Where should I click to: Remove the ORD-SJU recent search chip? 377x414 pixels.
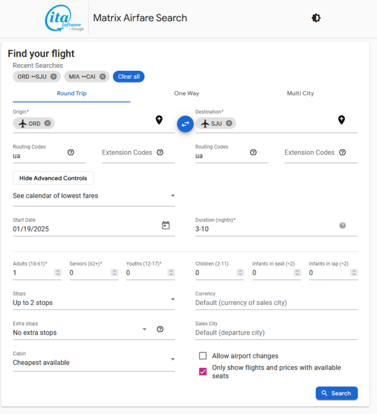pos(53,76)
